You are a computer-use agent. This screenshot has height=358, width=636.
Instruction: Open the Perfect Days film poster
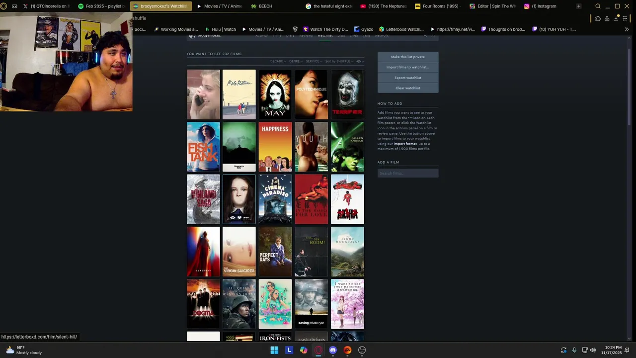(275, 252)
